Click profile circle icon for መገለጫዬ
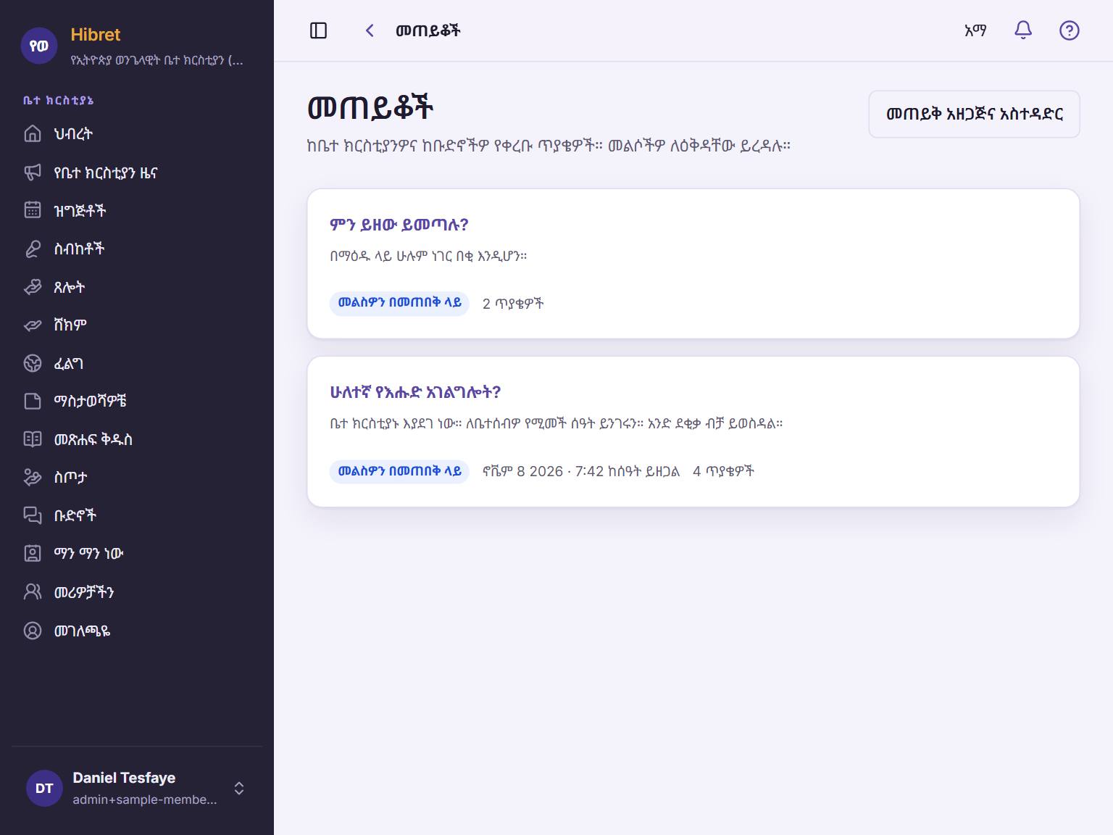Image resolution: width=1113 pixels, height=835 pixels. pos(33,631)
